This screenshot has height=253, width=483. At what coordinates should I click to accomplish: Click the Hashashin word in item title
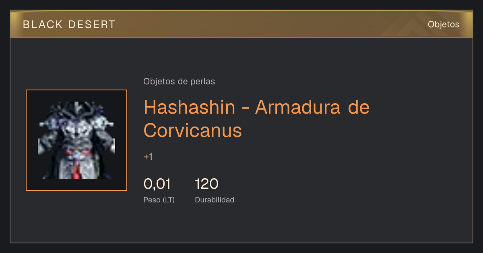[x=189, y=107]
